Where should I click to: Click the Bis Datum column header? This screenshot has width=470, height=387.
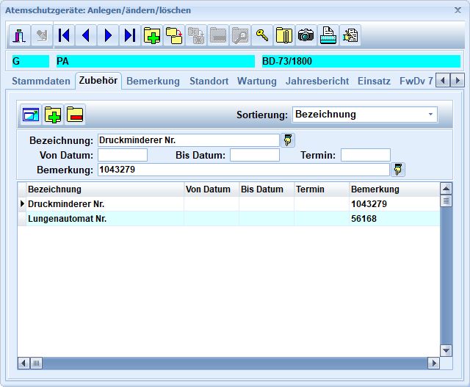pyautogui.click(x=267, y=189)
